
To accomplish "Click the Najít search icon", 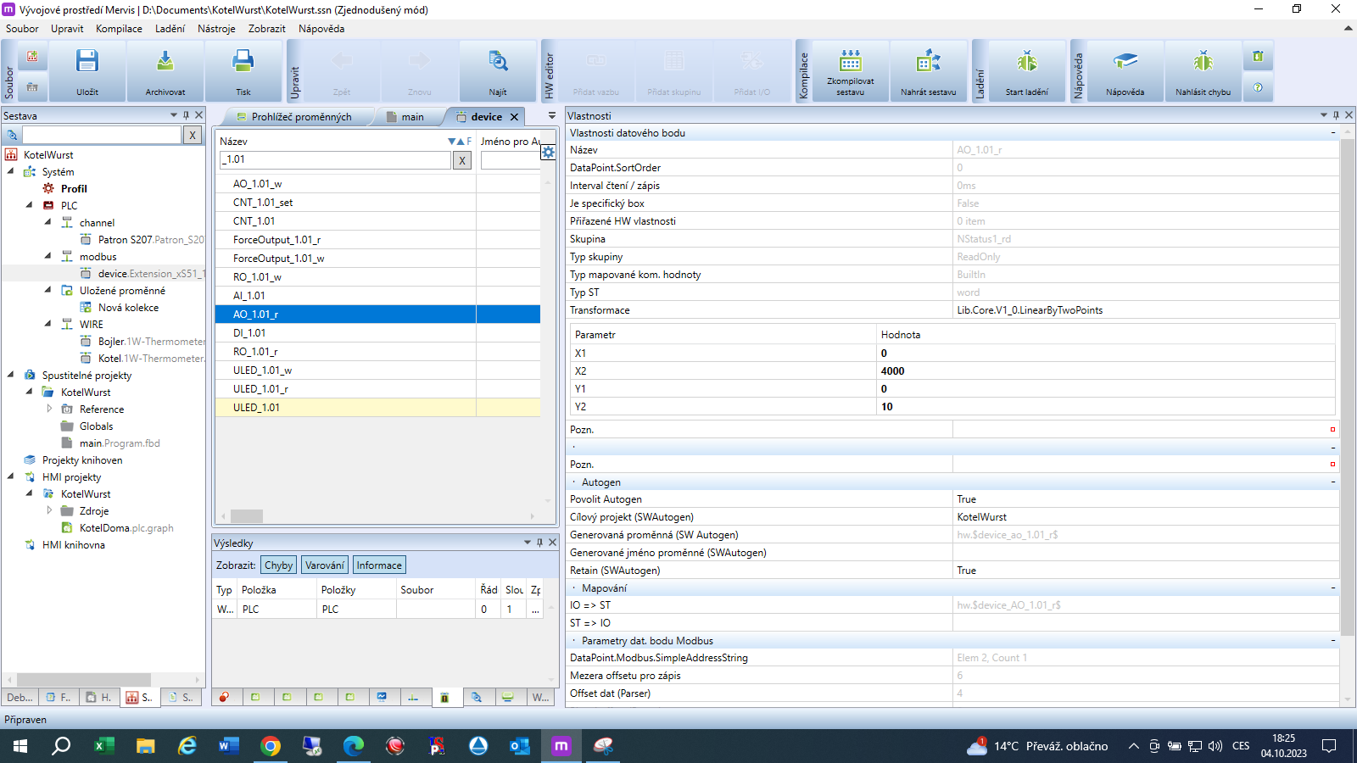I will (x=498, y=62).
